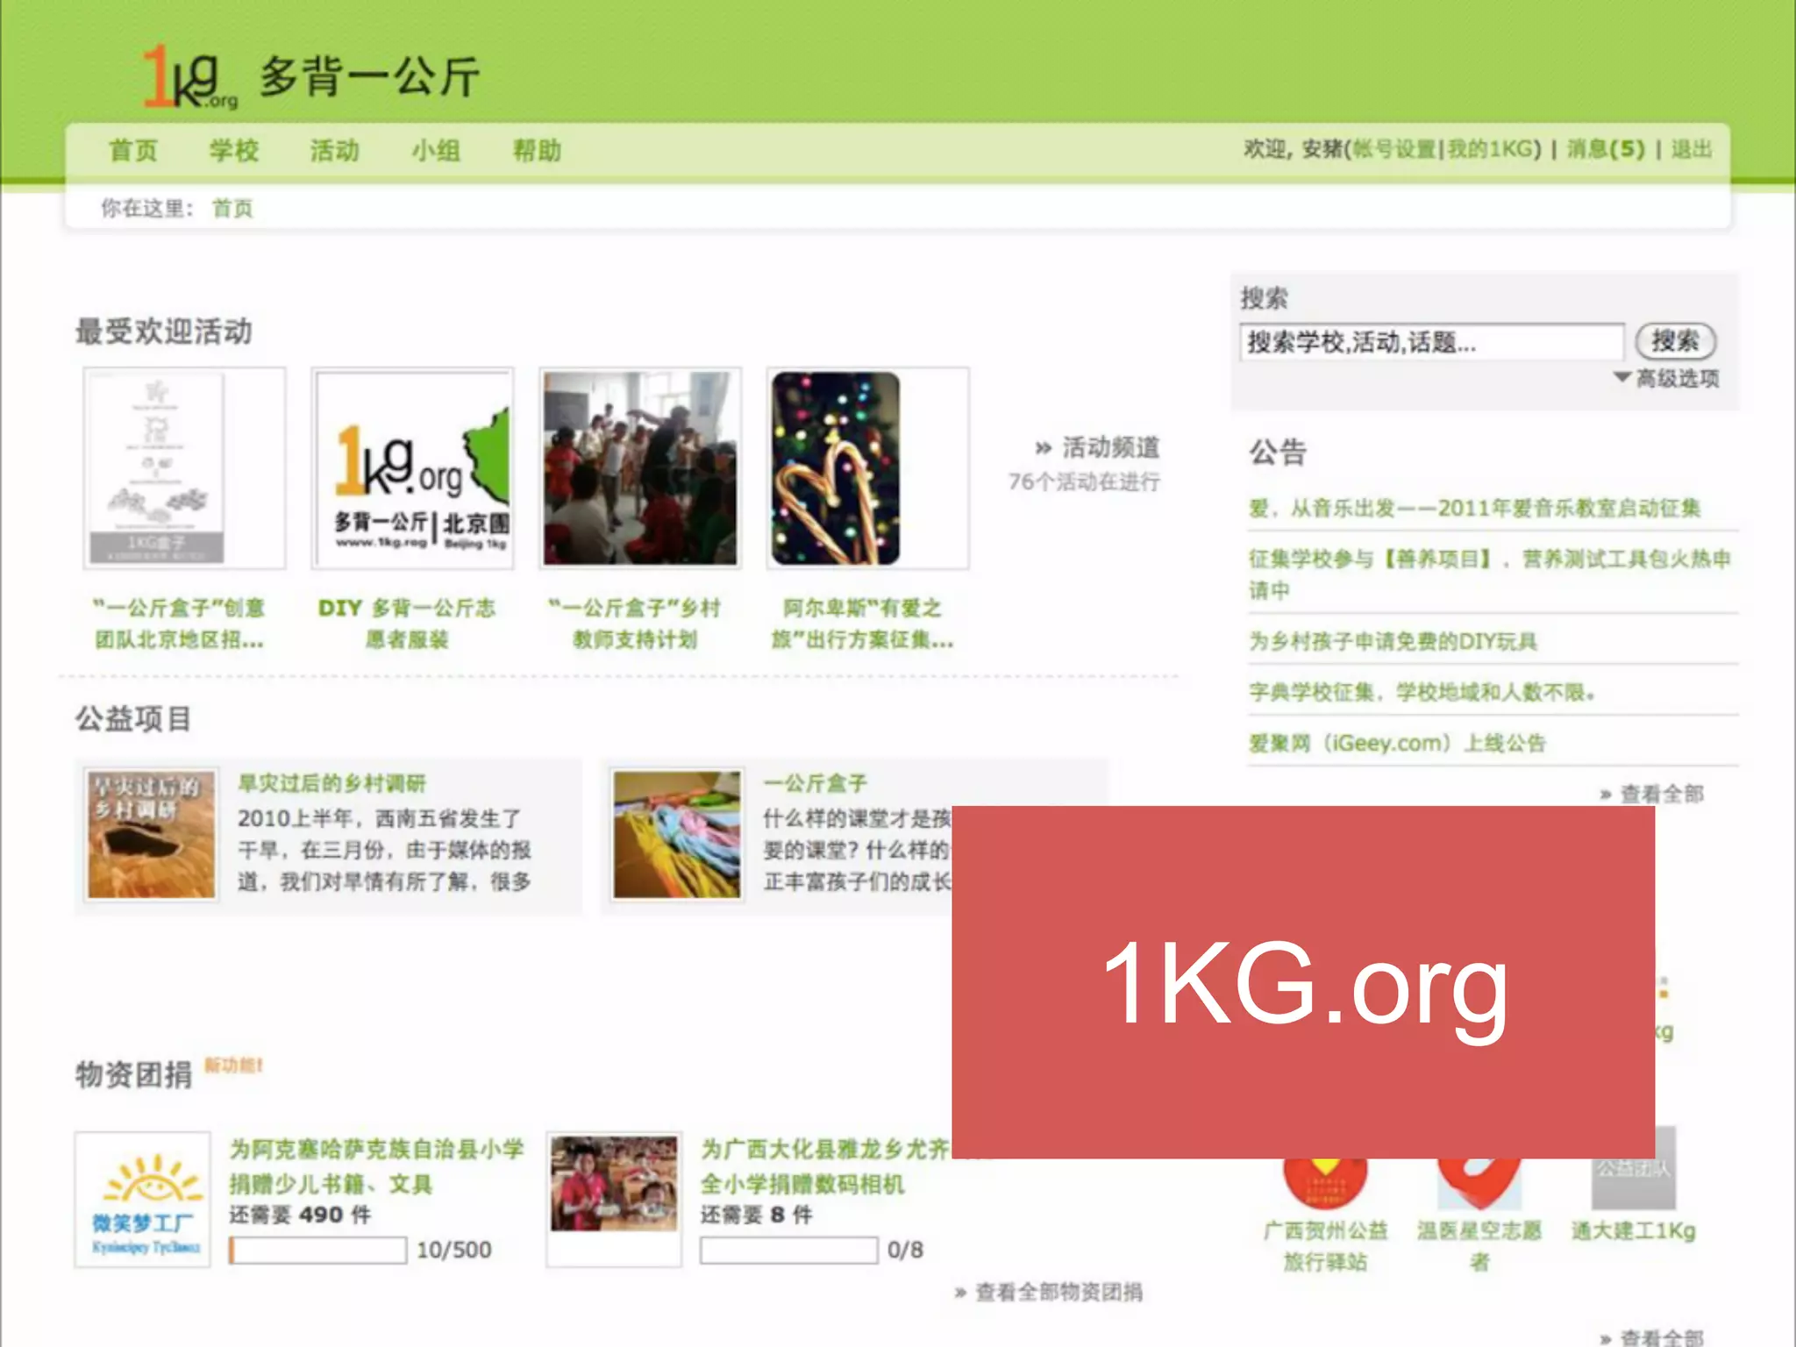This screenshot has width=1796, height=1347.
Task: Open the candy cane heart thumbnail
Action: tap(867, 468)
